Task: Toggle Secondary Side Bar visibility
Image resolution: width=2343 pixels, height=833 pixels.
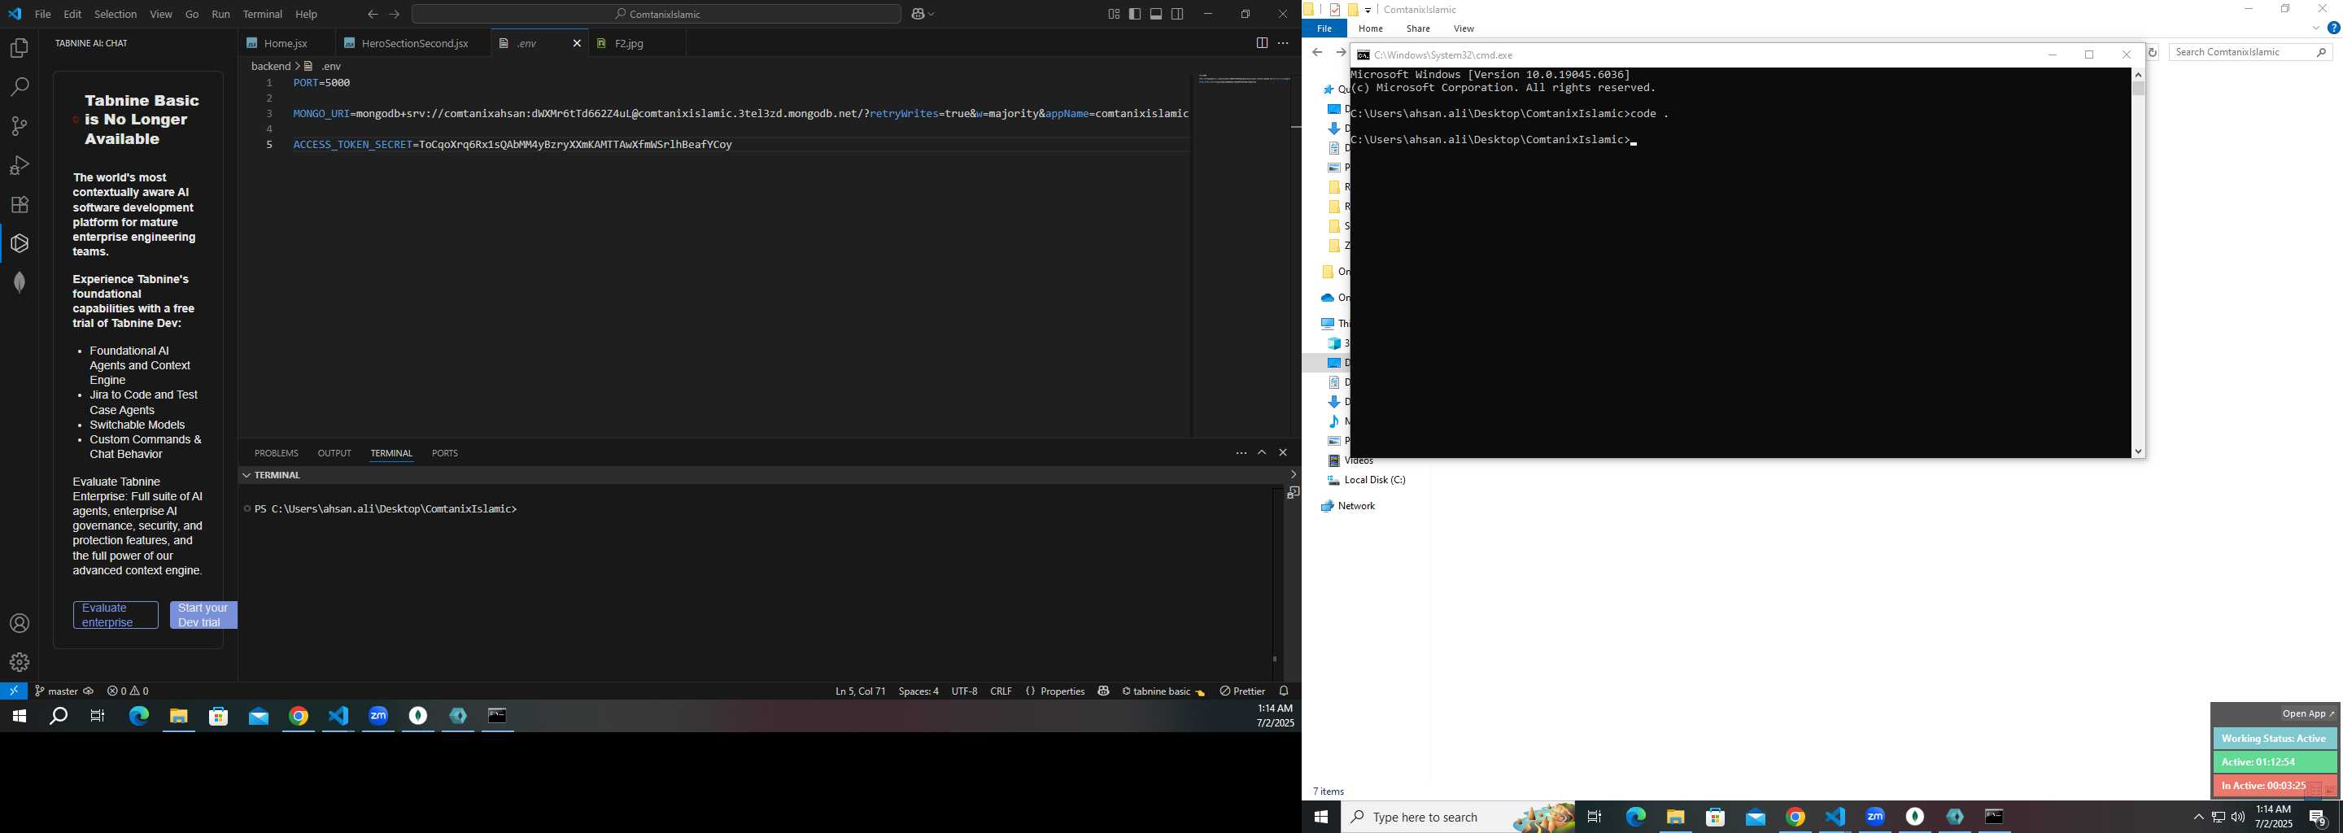Action: [1178, 15]
